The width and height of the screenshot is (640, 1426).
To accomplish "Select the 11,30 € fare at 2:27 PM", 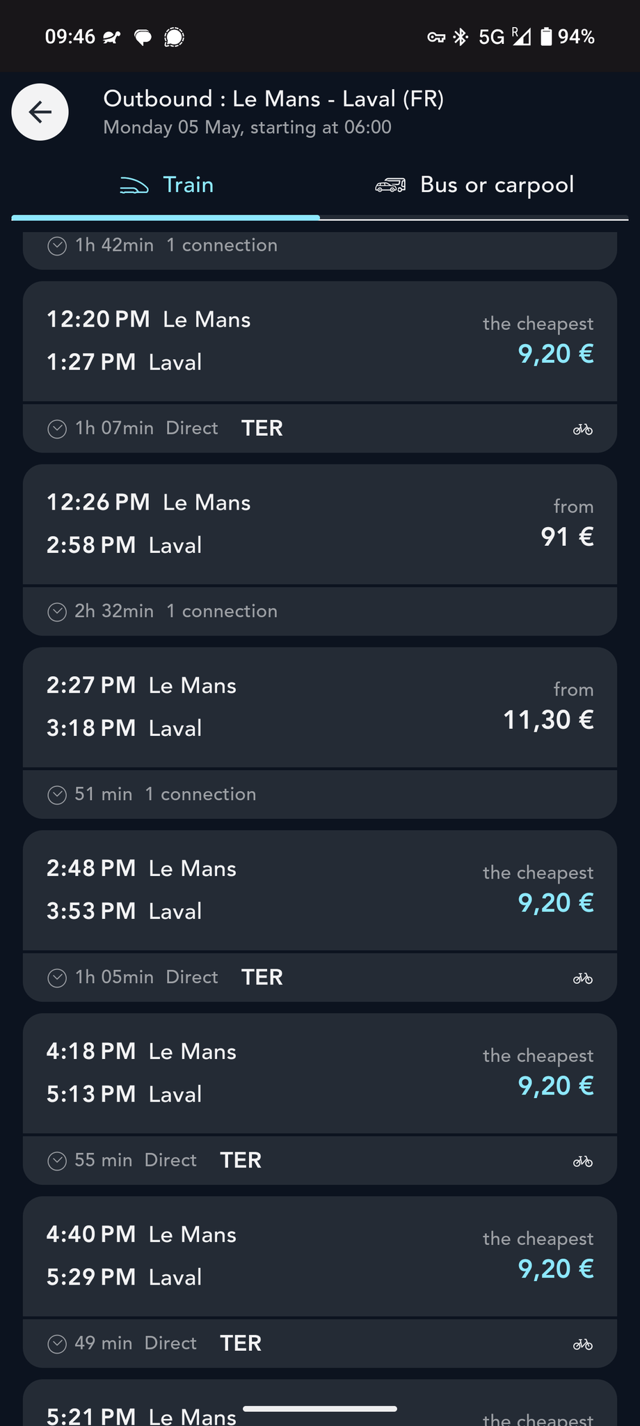I will (548, 720).
